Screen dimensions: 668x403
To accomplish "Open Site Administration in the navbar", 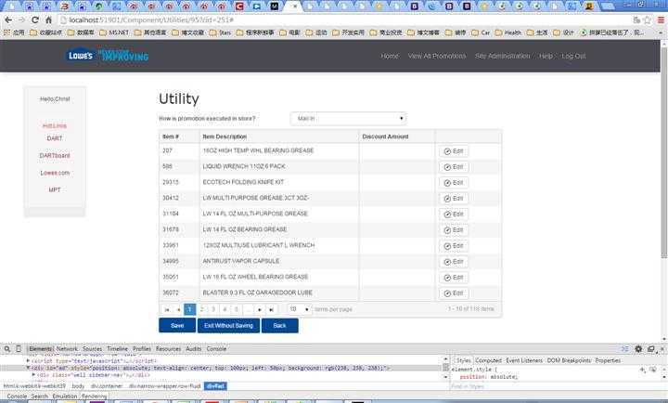I will [503, 56].
